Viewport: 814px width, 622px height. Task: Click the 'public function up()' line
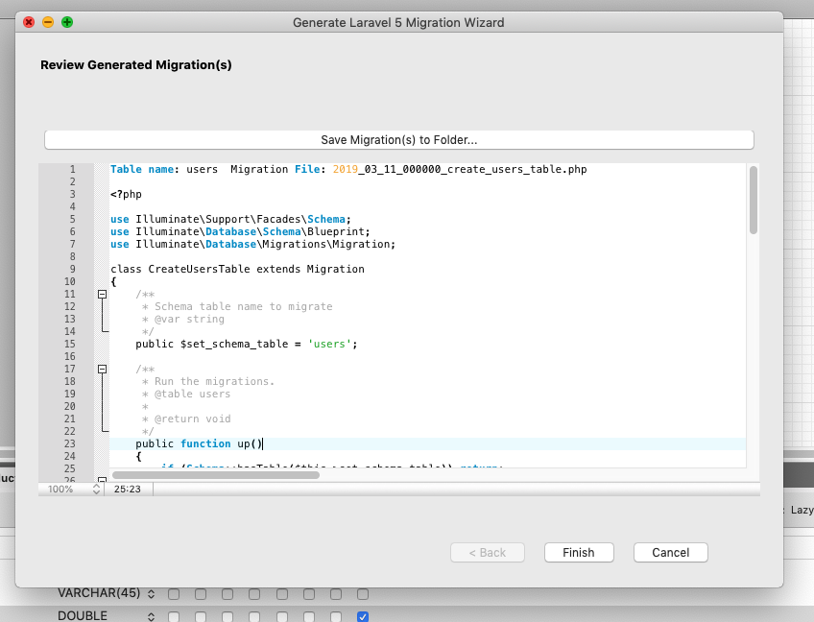tap(200, 443)
